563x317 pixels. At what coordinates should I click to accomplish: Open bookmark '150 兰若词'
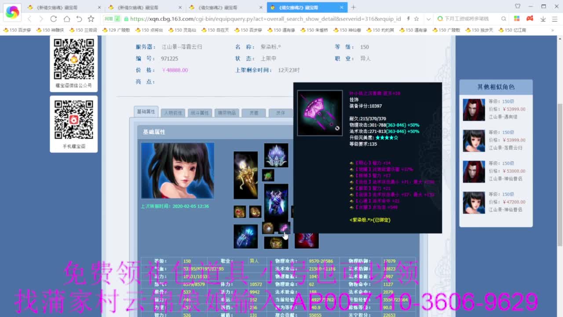pyautogui.click(x=83, y=30)
